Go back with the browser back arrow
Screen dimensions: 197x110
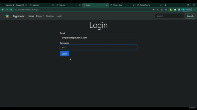click(3, 9)
